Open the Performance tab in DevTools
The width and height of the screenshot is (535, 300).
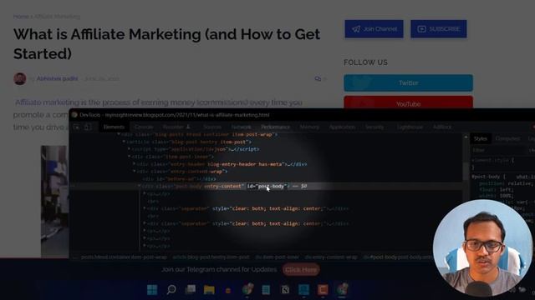click(275, 127)
